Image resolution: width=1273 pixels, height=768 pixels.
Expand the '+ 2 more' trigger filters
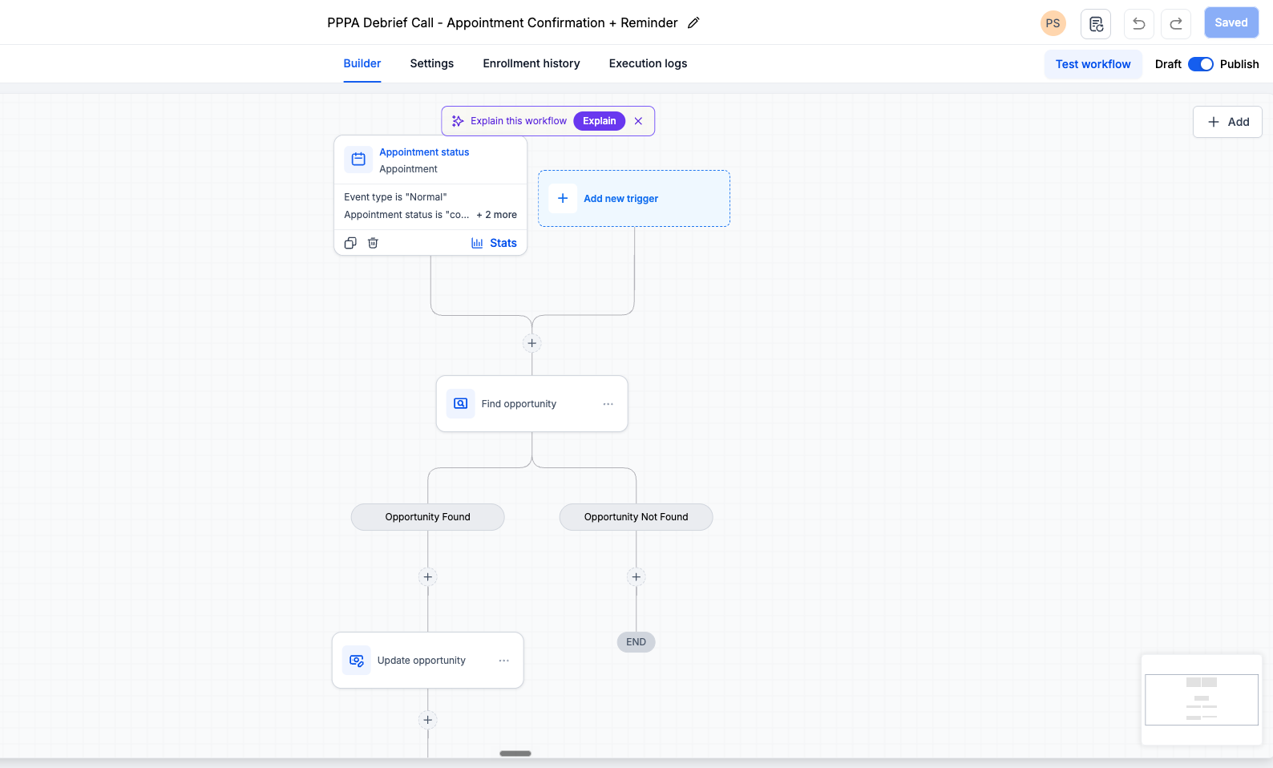[497, 215]
